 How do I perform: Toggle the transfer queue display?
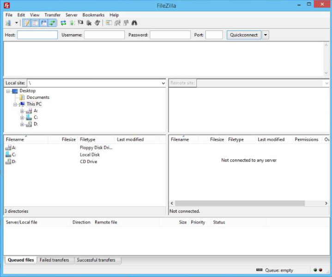point(52,23)
